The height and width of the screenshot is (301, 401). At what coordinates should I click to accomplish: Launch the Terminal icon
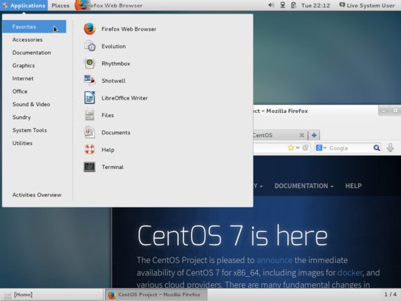coord(89,167)
